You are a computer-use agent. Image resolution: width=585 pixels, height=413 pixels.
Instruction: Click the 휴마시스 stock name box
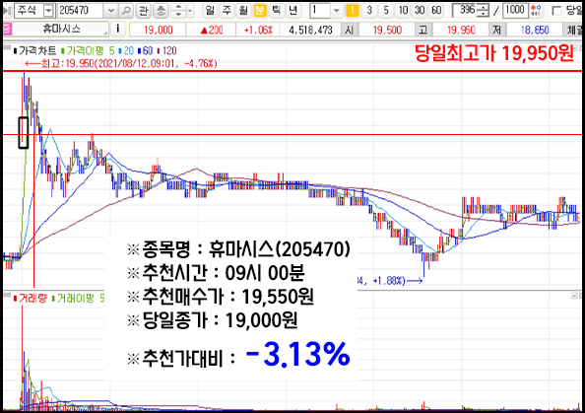point(61,29)
